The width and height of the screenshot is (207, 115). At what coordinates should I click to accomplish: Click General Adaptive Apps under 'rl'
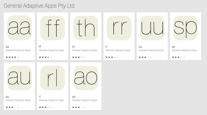click(51, 100)
